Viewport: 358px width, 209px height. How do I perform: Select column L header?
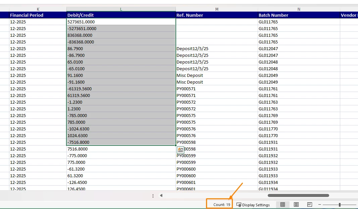pyautogui.click(x=121, y=9)
